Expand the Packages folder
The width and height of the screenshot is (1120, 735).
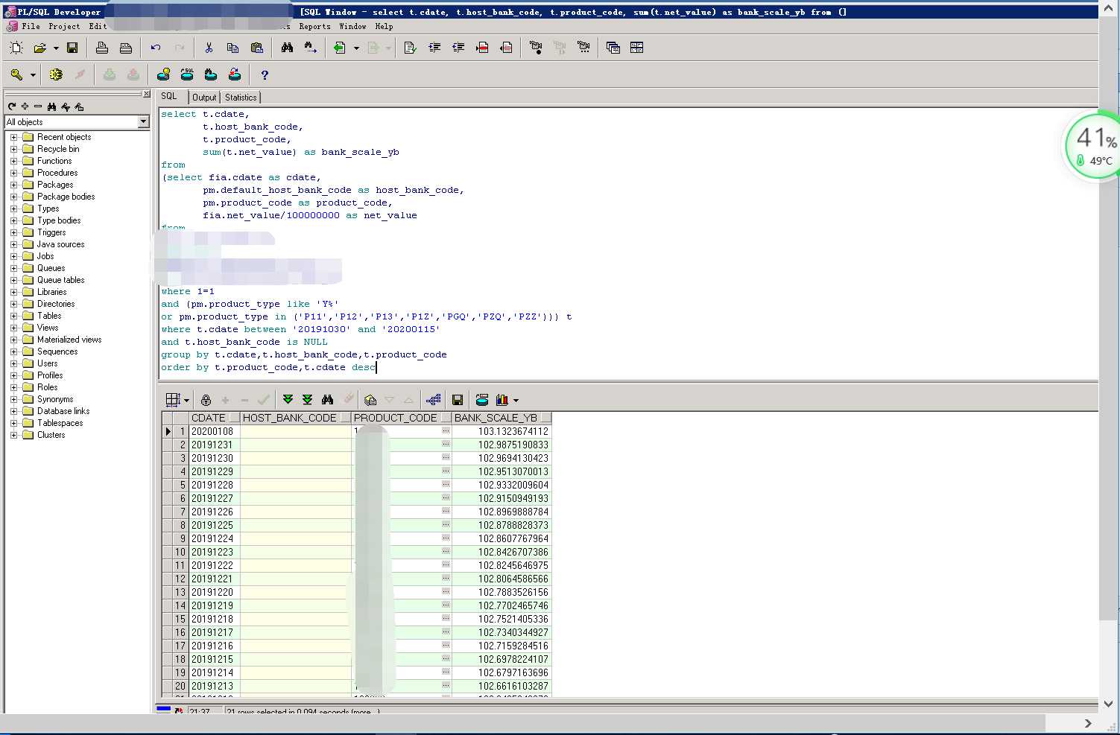[x=13, y=185]
